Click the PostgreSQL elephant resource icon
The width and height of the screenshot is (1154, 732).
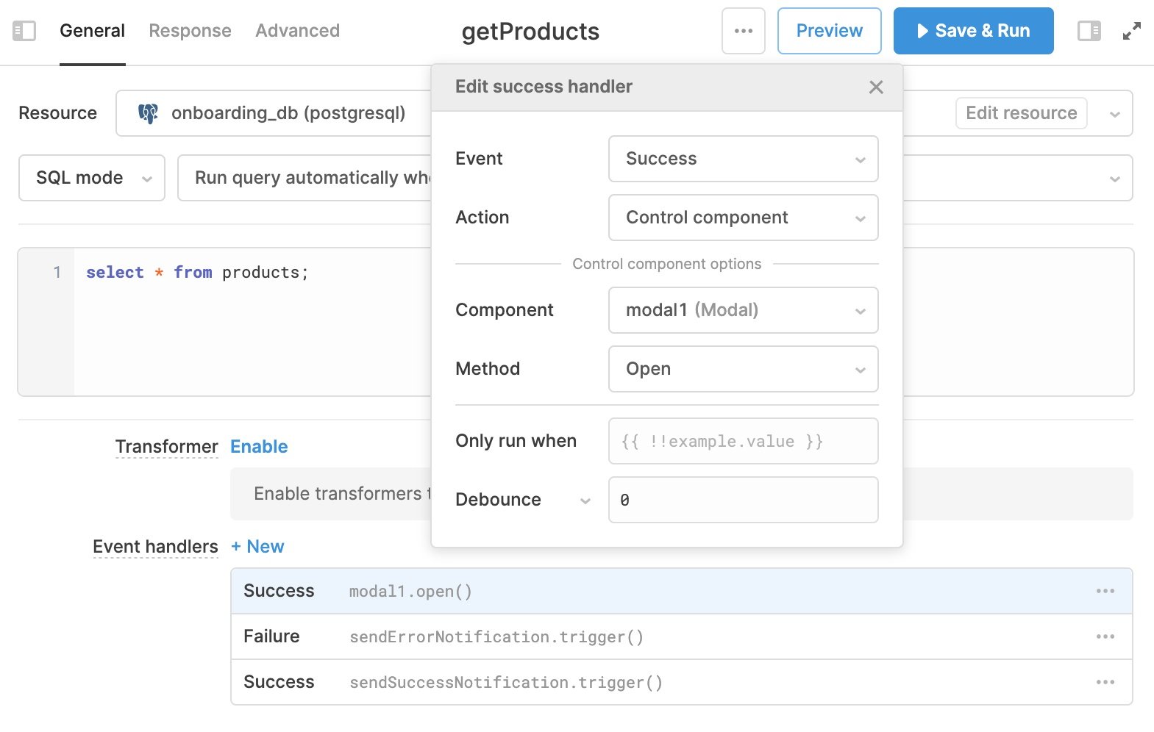[x=148, y=113]
